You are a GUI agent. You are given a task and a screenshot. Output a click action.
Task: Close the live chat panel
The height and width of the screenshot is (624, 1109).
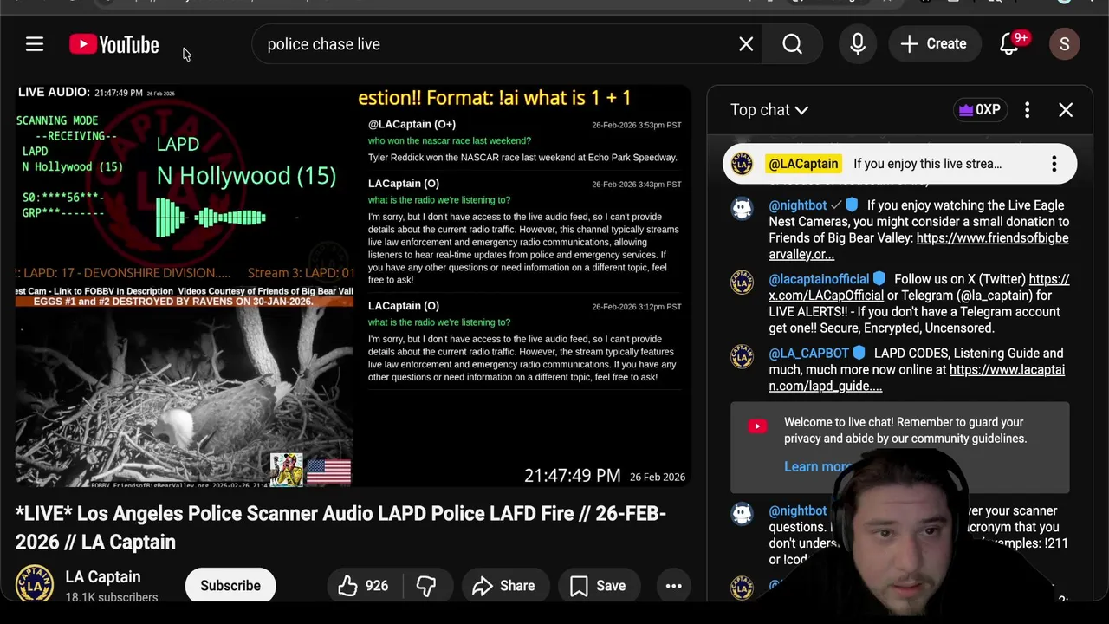click(x=1066, y=110)
